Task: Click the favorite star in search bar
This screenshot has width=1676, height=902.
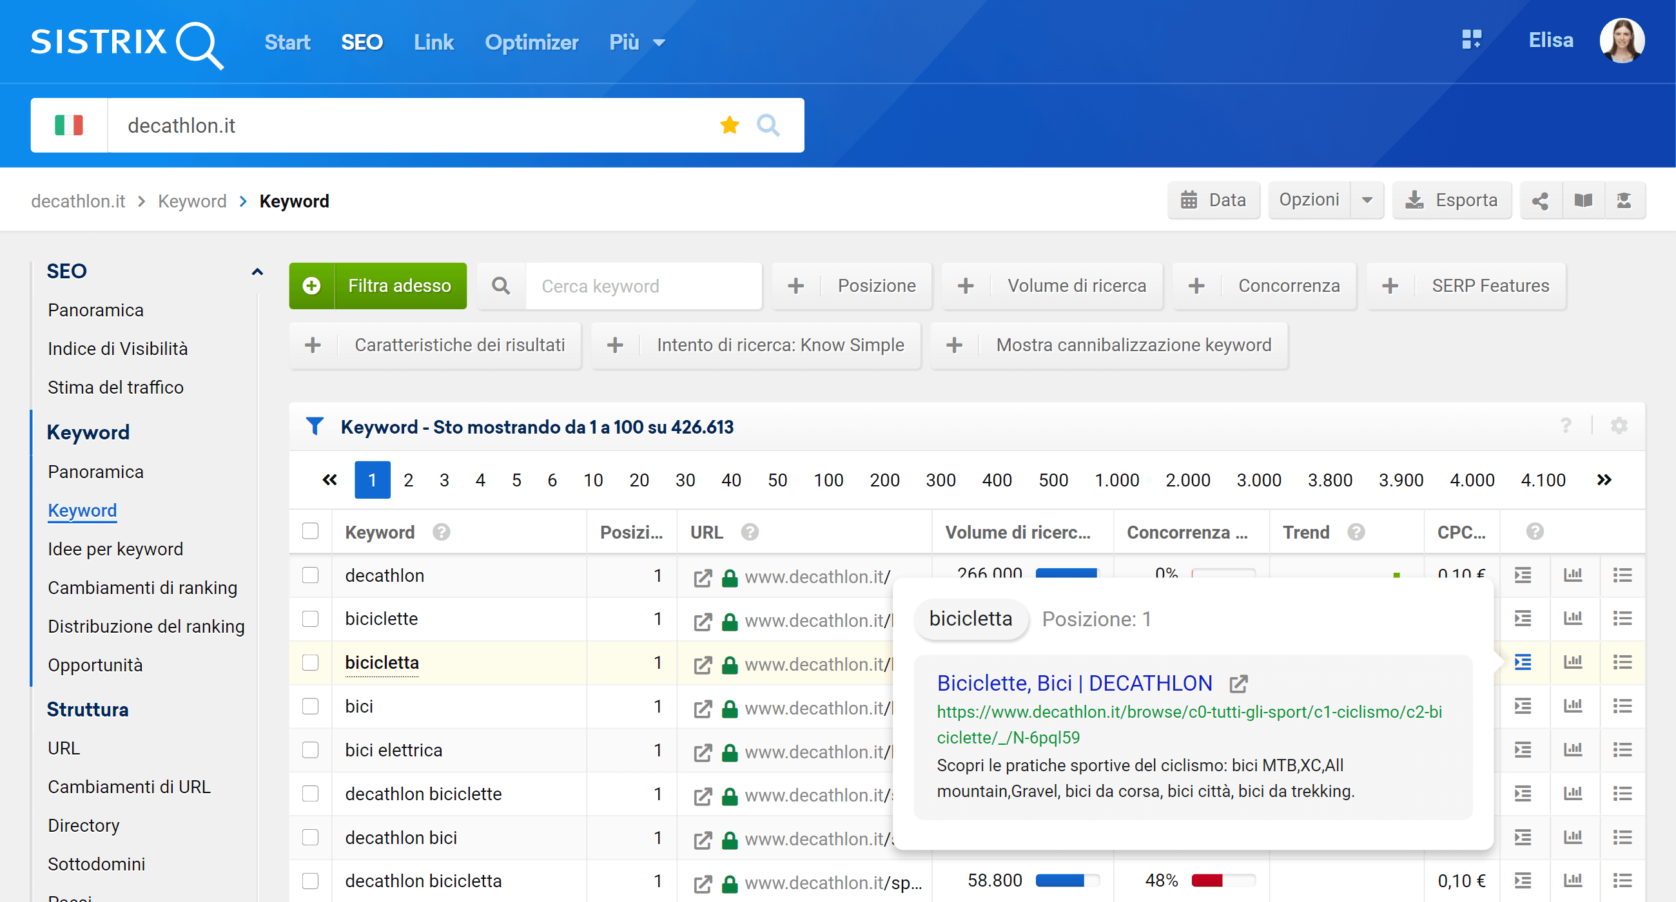Action: [x=729, y=125]
